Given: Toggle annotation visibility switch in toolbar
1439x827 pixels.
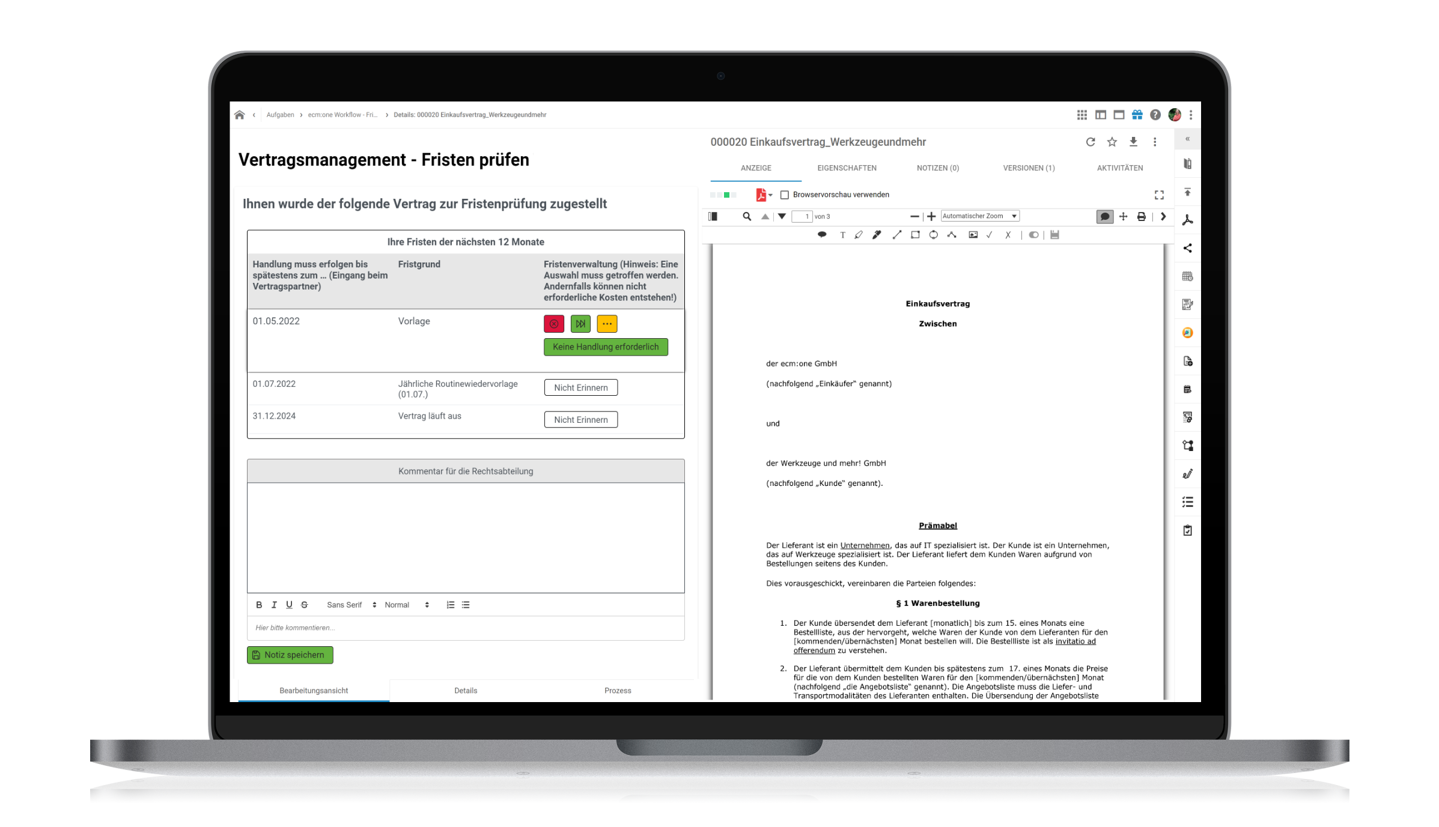Looking at the screenshot, I should click(1033, 235).
